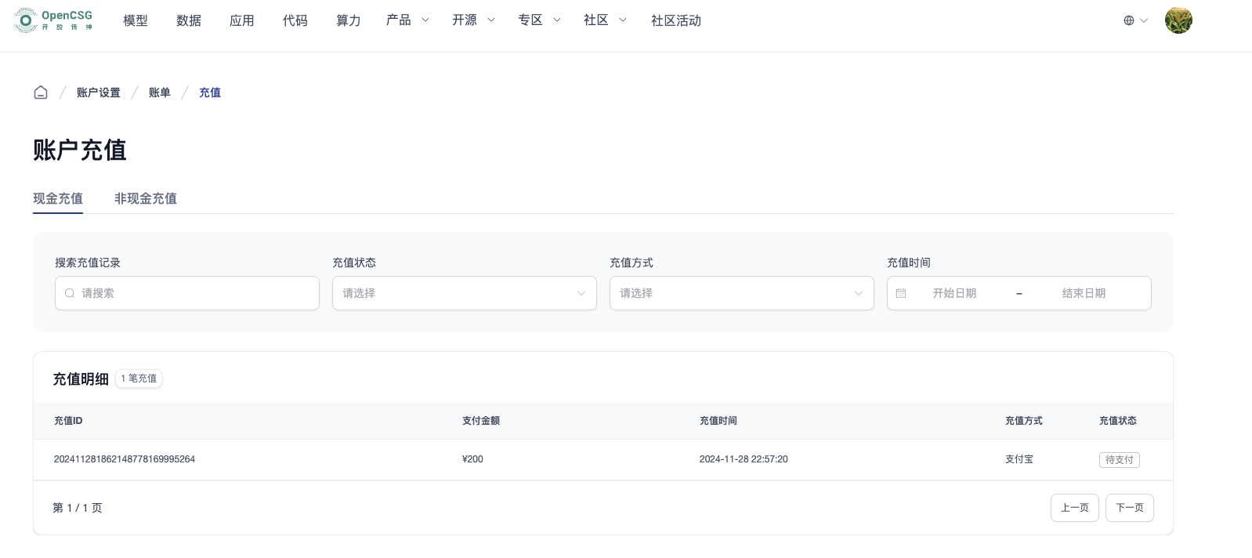Open 模型 in the top navigation
This screenshot has height=558, width=1252.
tap(136, 20)
